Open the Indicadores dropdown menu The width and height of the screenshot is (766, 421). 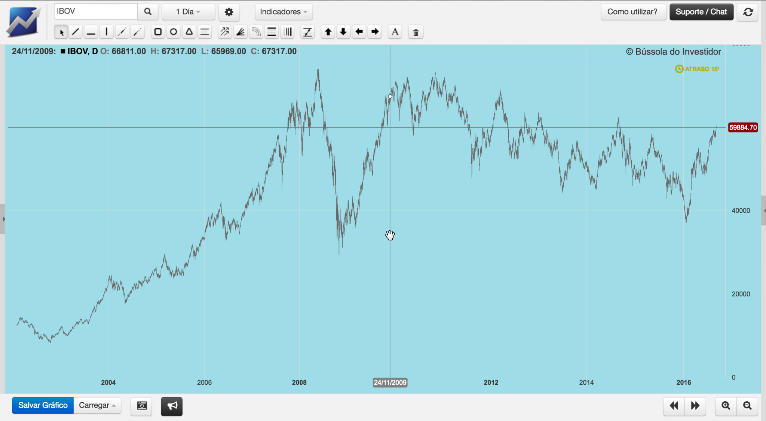[284, 12]
